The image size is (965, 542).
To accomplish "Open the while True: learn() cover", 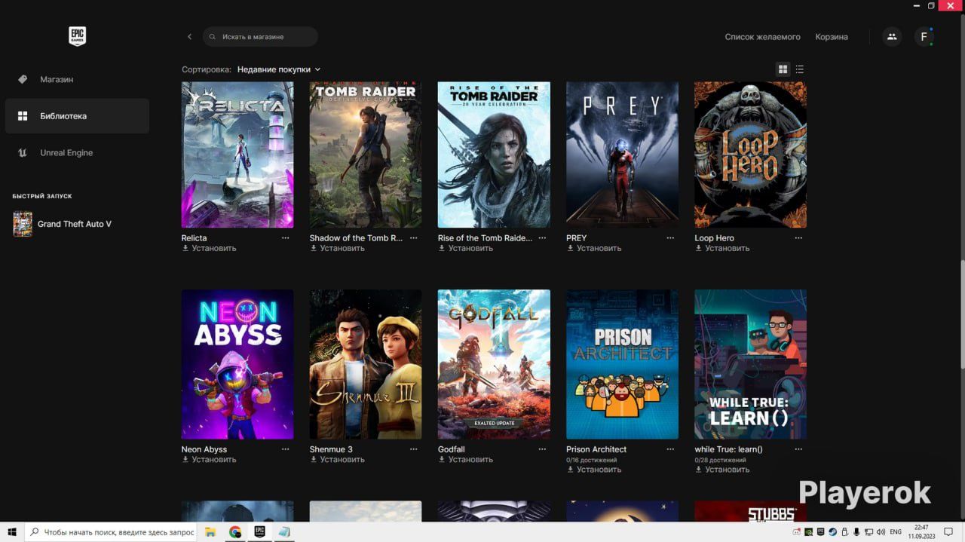I will [x=750, y=364].
